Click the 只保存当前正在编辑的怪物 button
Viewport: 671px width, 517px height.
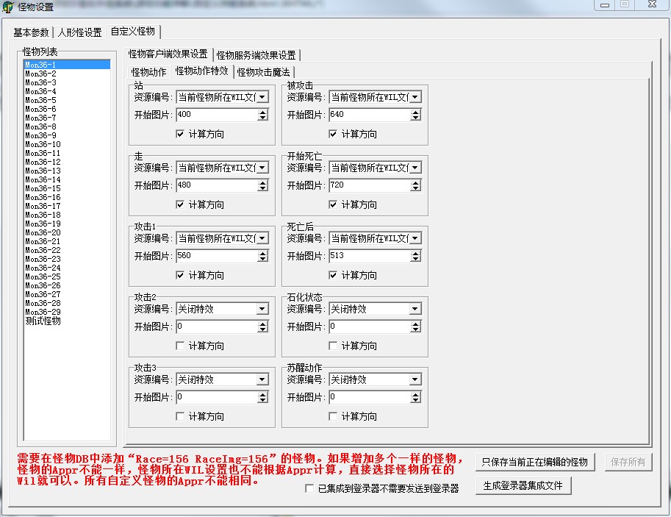tap(534, 462)
